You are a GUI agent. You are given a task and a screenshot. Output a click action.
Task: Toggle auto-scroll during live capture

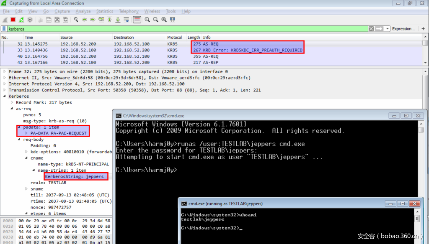click(x=127, y=20)
